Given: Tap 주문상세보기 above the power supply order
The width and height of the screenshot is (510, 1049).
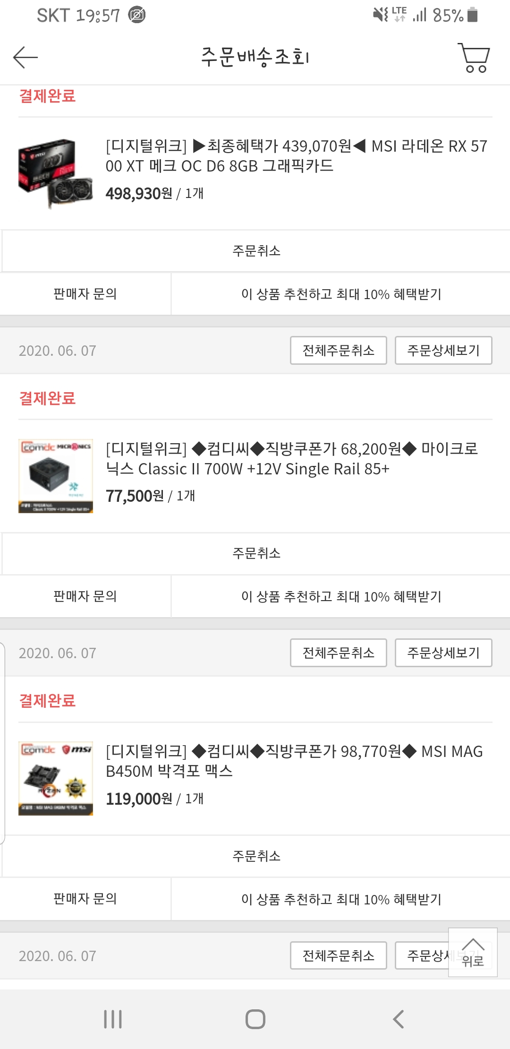Looking at the screenshot, I should (x=443, y=351).
